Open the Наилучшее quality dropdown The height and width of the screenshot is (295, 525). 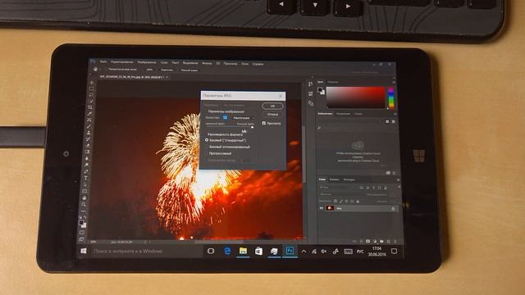243,118
